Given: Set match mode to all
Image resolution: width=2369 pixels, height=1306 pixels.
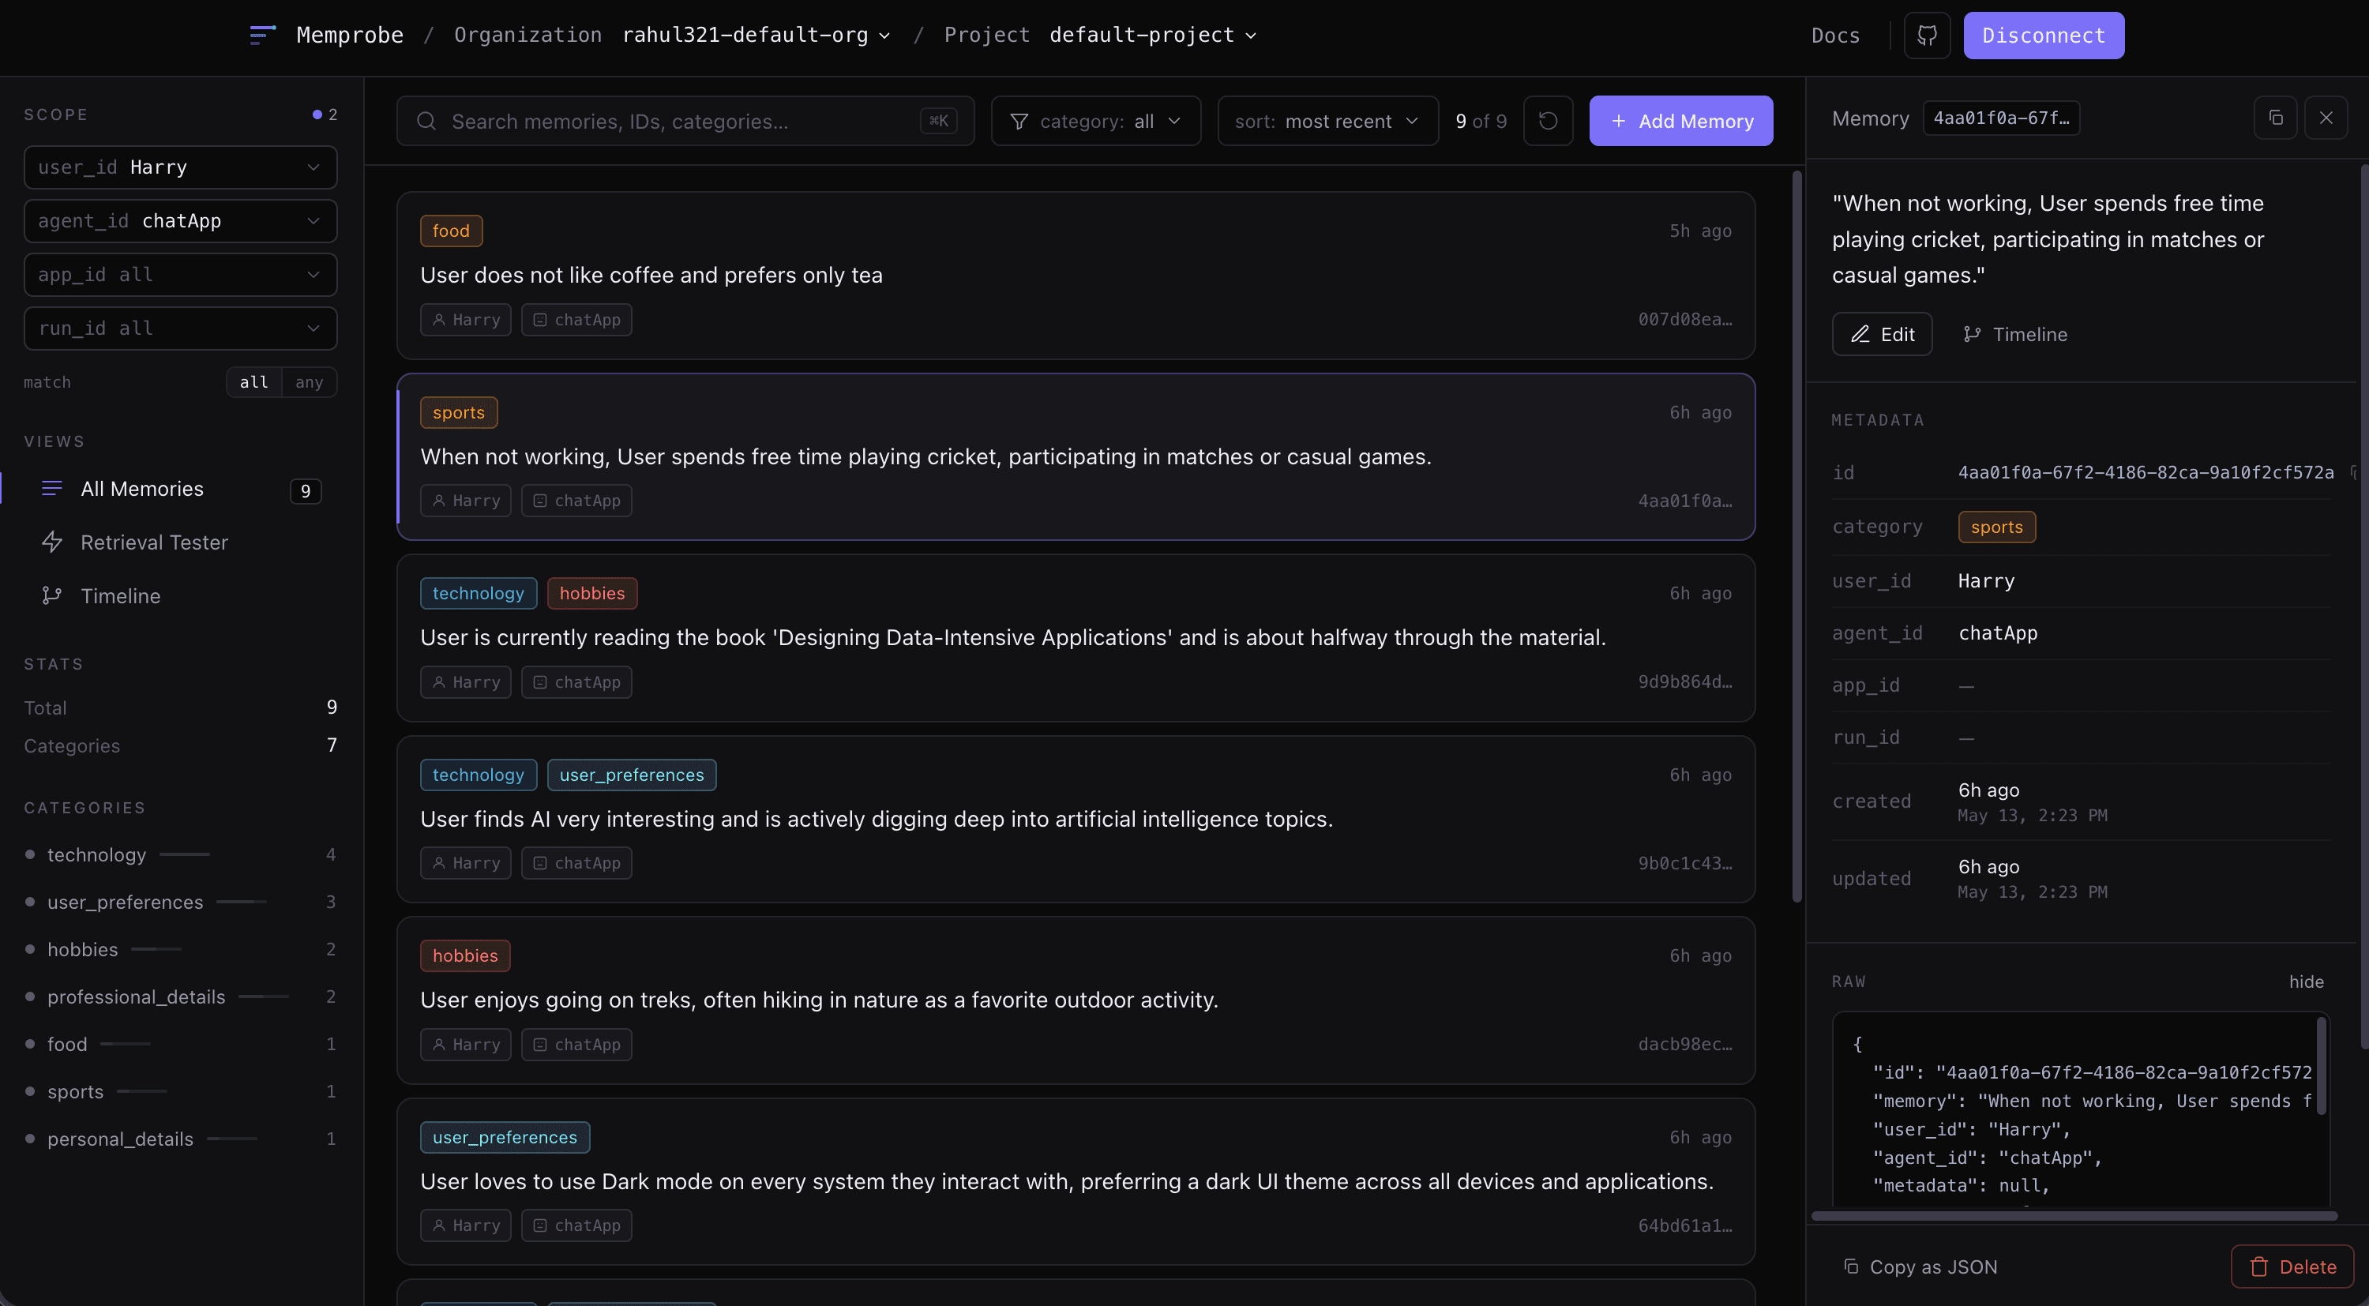Looking at the screenshot, I should 253,381.
